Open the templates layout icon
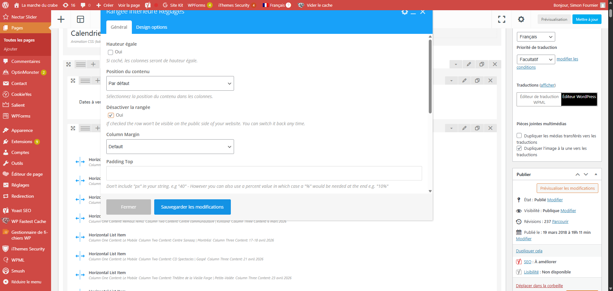 (80, 19)
